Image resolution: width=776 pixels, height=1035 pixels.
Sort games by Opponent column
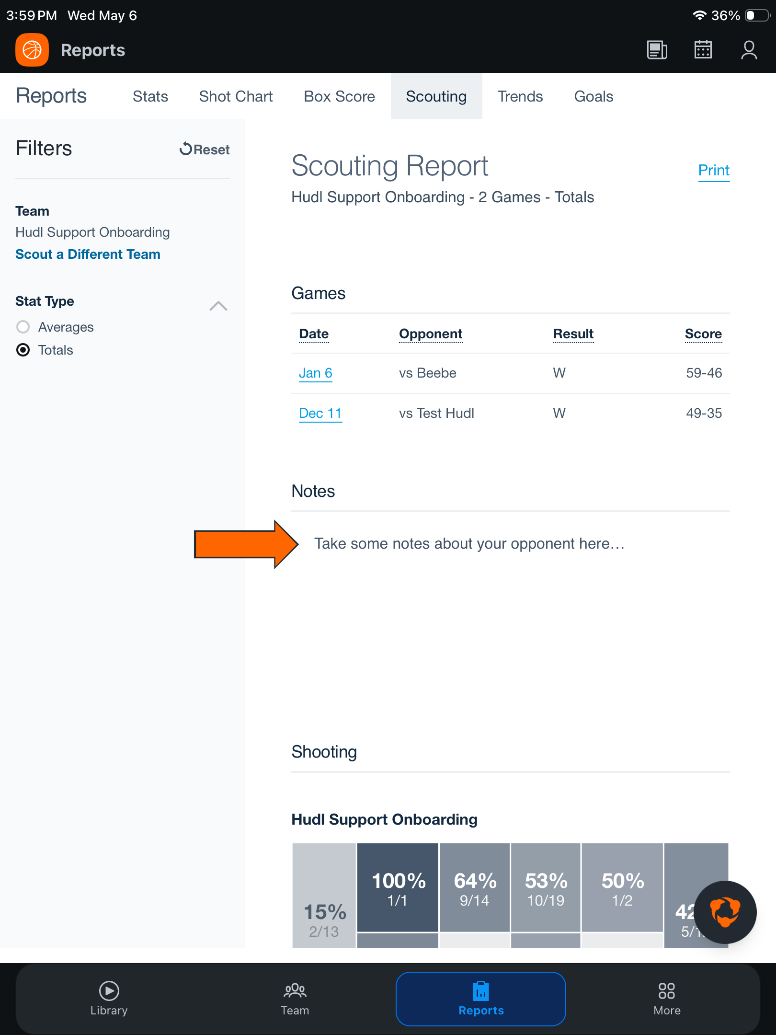(431, 333)
